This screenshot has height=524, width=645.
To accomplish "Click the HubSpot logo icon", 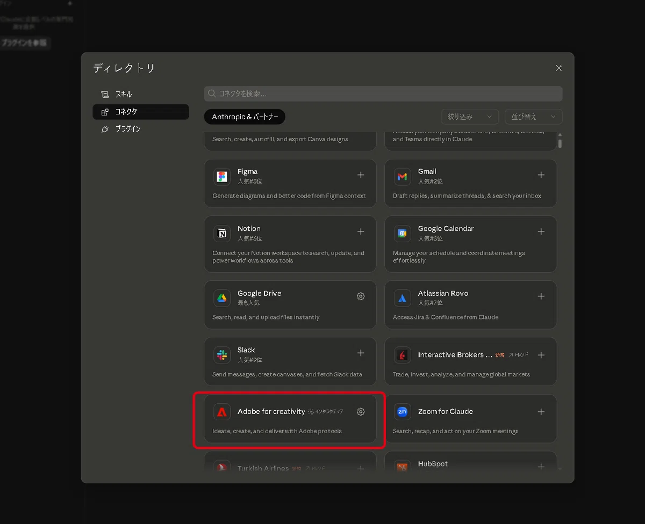I will (402, 466).
